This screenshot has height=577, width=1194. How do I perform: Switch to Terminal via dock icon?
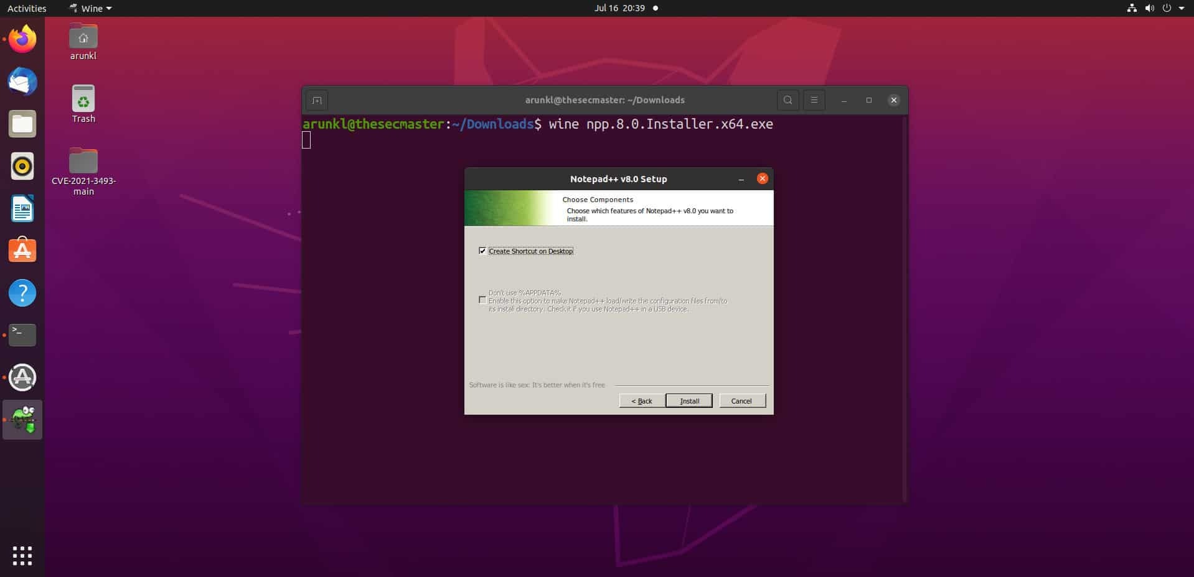tap(22, 335)
